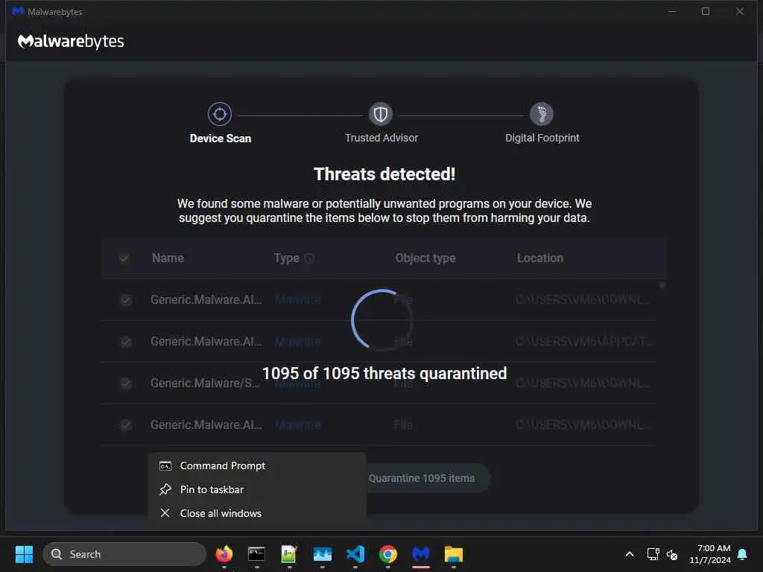Screen dimensions: 763x572
Task: Open Firefox from the taskbar
Action: tap(224, 554)
